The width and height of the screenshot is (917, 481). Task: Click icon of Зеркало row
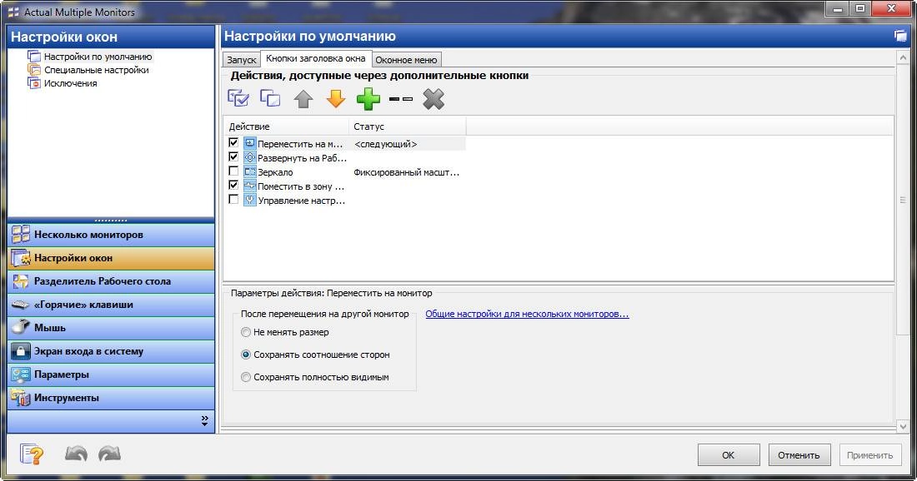point(250,172)
